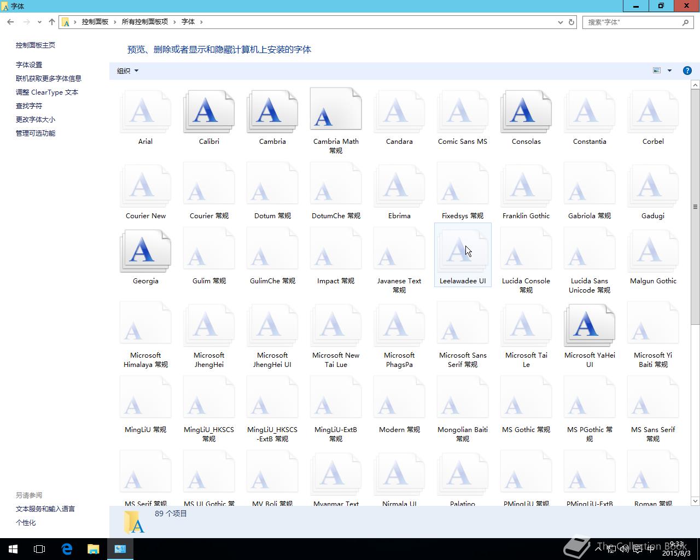
Task: Open File Explorer from taskbar
Action: (94, 549)
